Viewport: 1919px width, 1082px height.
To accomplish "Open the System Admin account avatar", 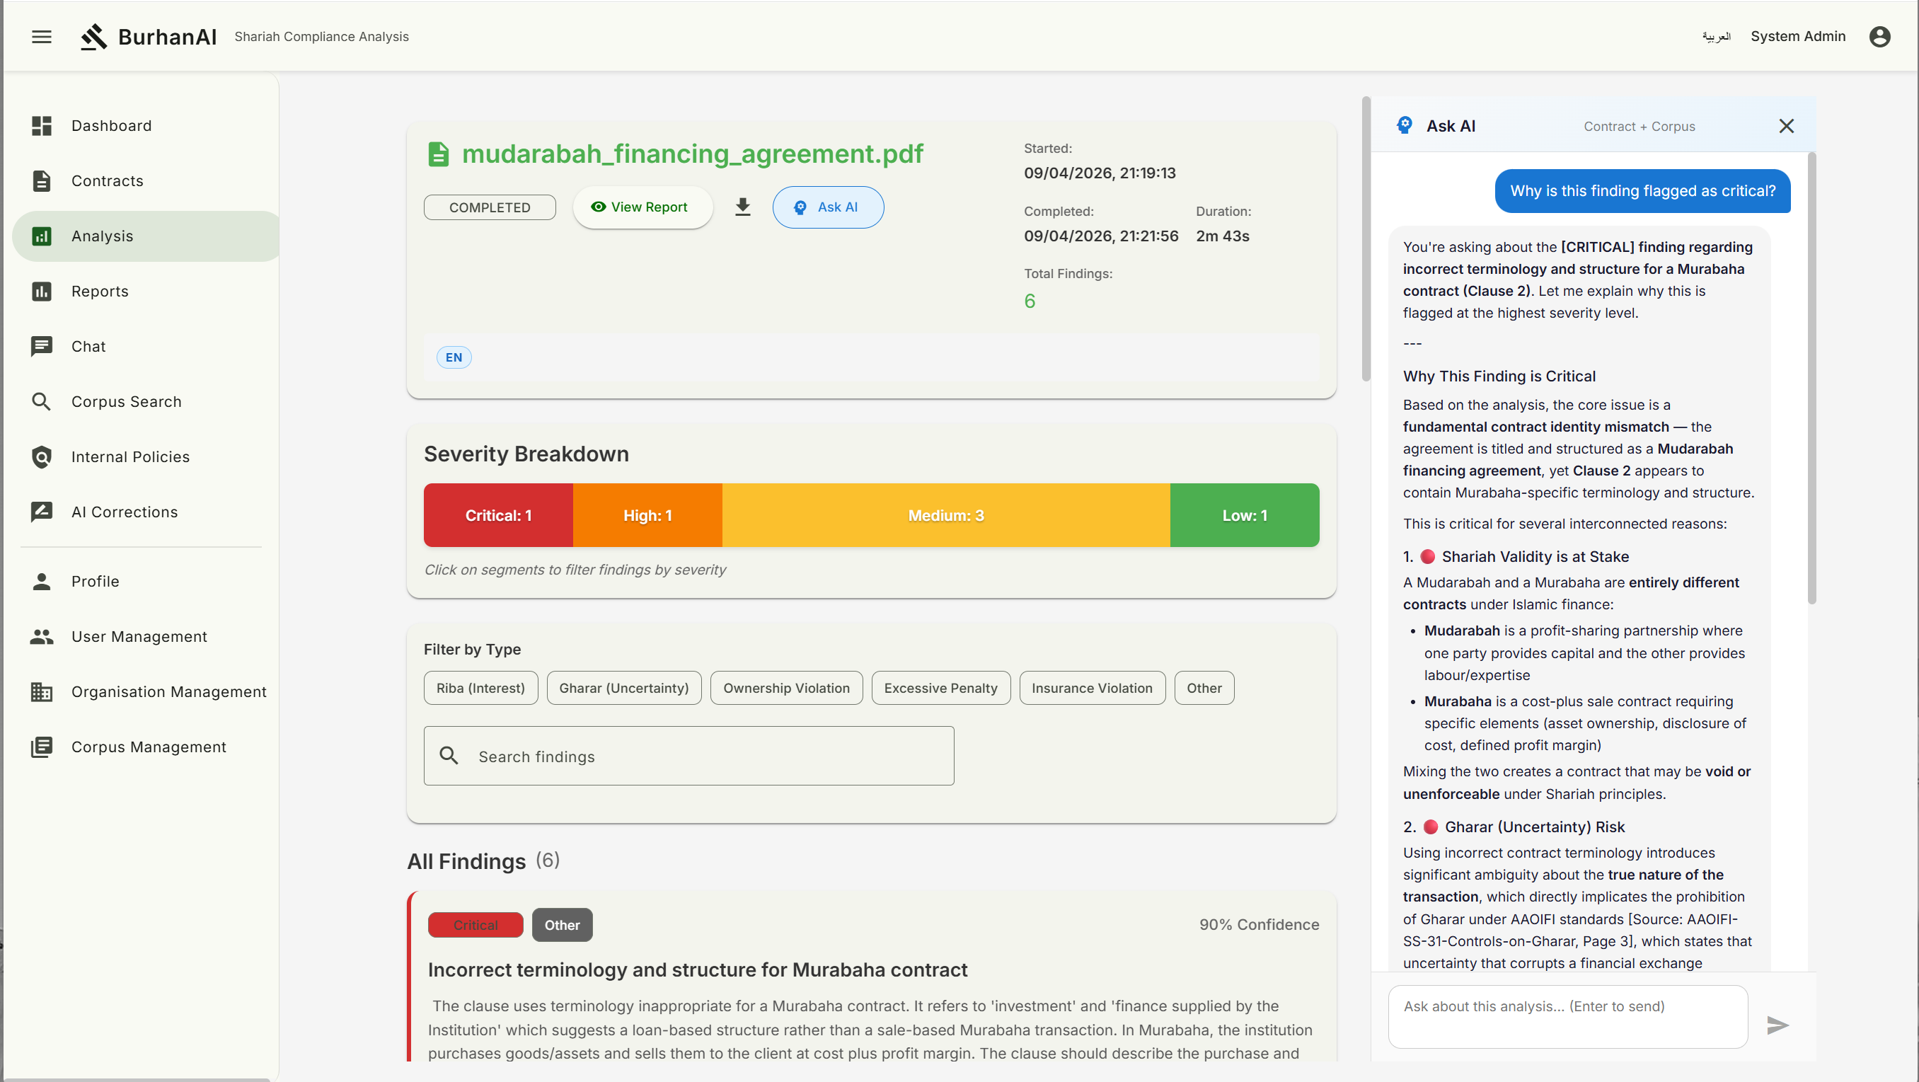I will [x=1879, y=37].
